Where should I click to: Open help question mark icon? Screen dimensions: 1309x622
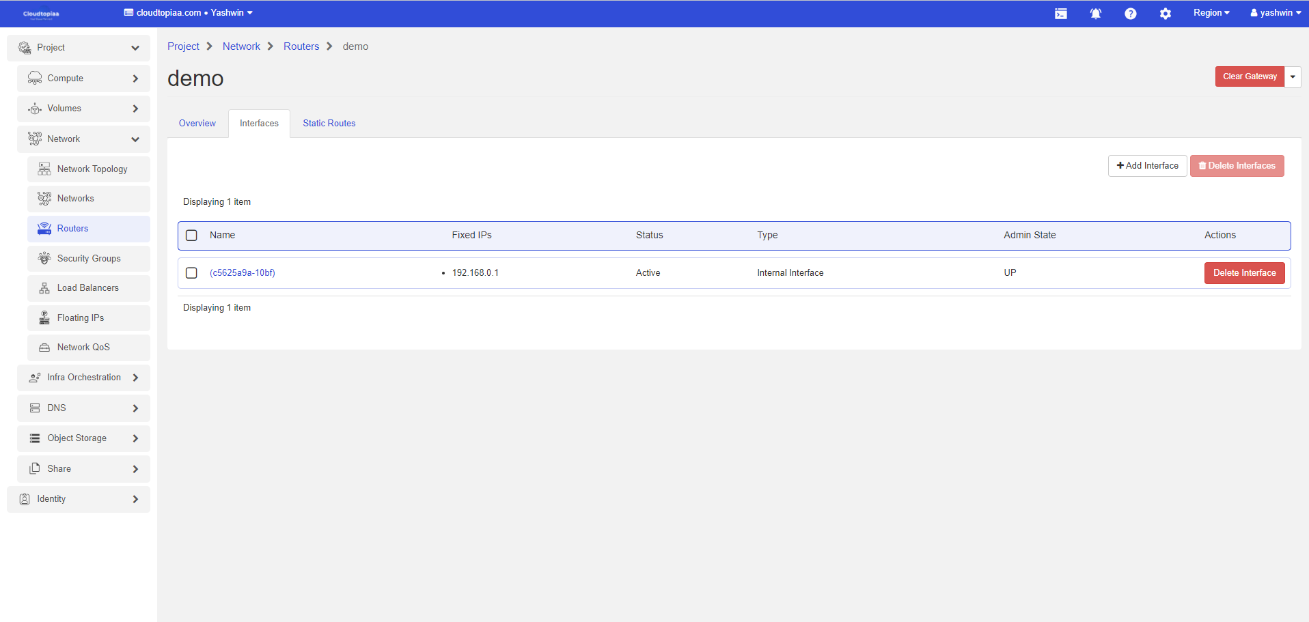[1130, 14]
